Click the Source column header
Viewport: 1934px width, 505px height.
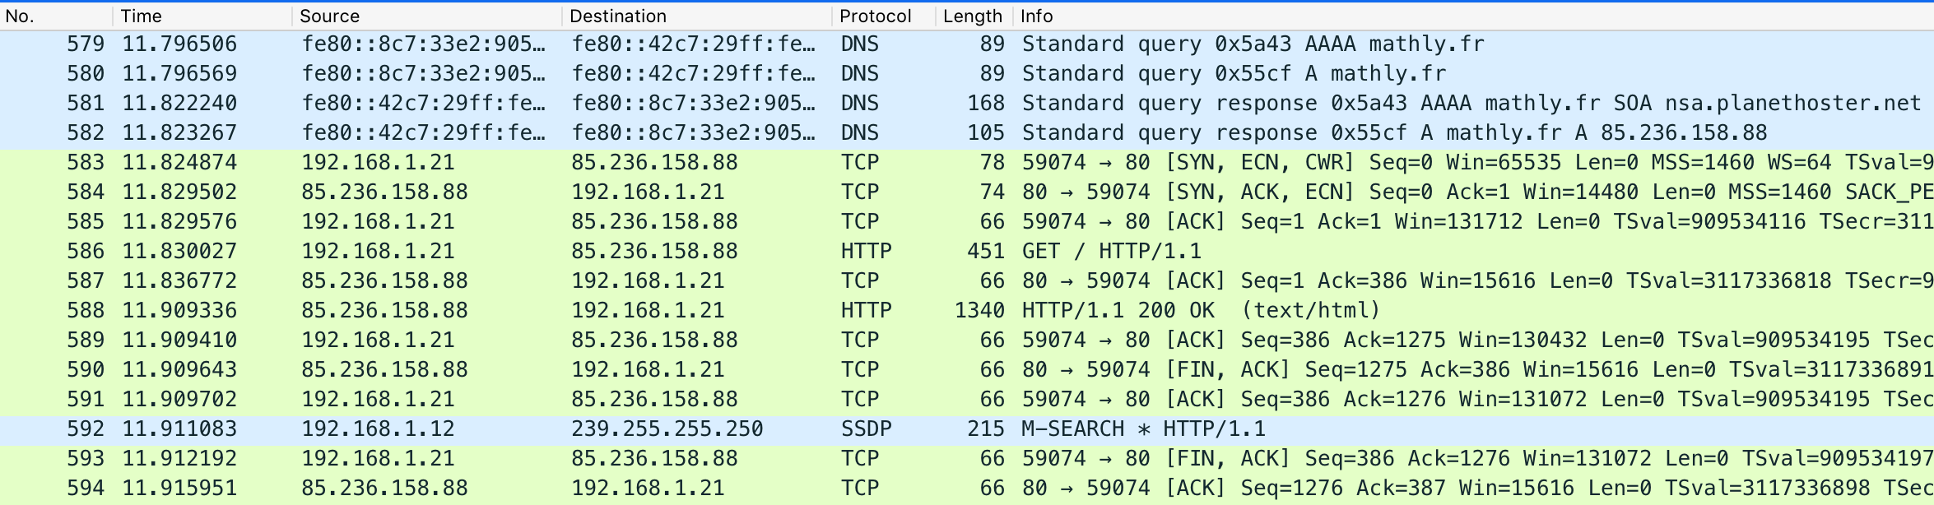[x=427, y=16]
